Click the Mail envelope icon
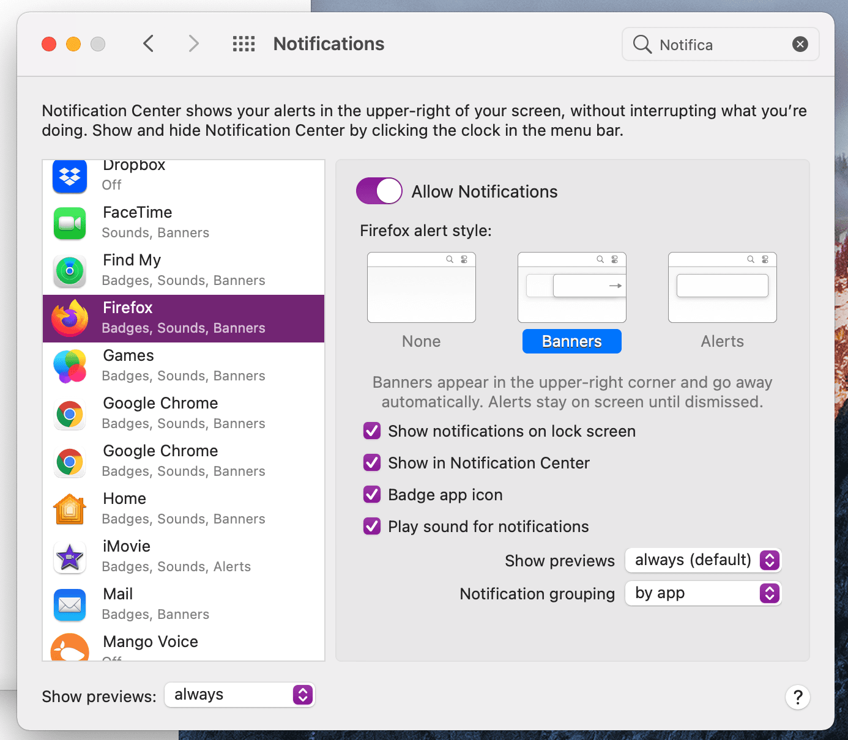 70,605
